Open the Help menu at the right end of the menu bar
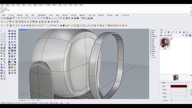Viewport: 192px width, 108px height. [x=81, y=5]
